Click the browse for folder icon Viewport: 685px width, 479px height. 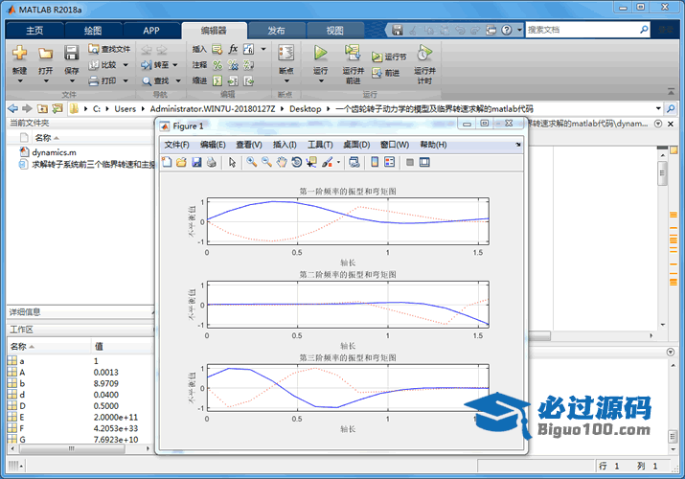[57, 108]
